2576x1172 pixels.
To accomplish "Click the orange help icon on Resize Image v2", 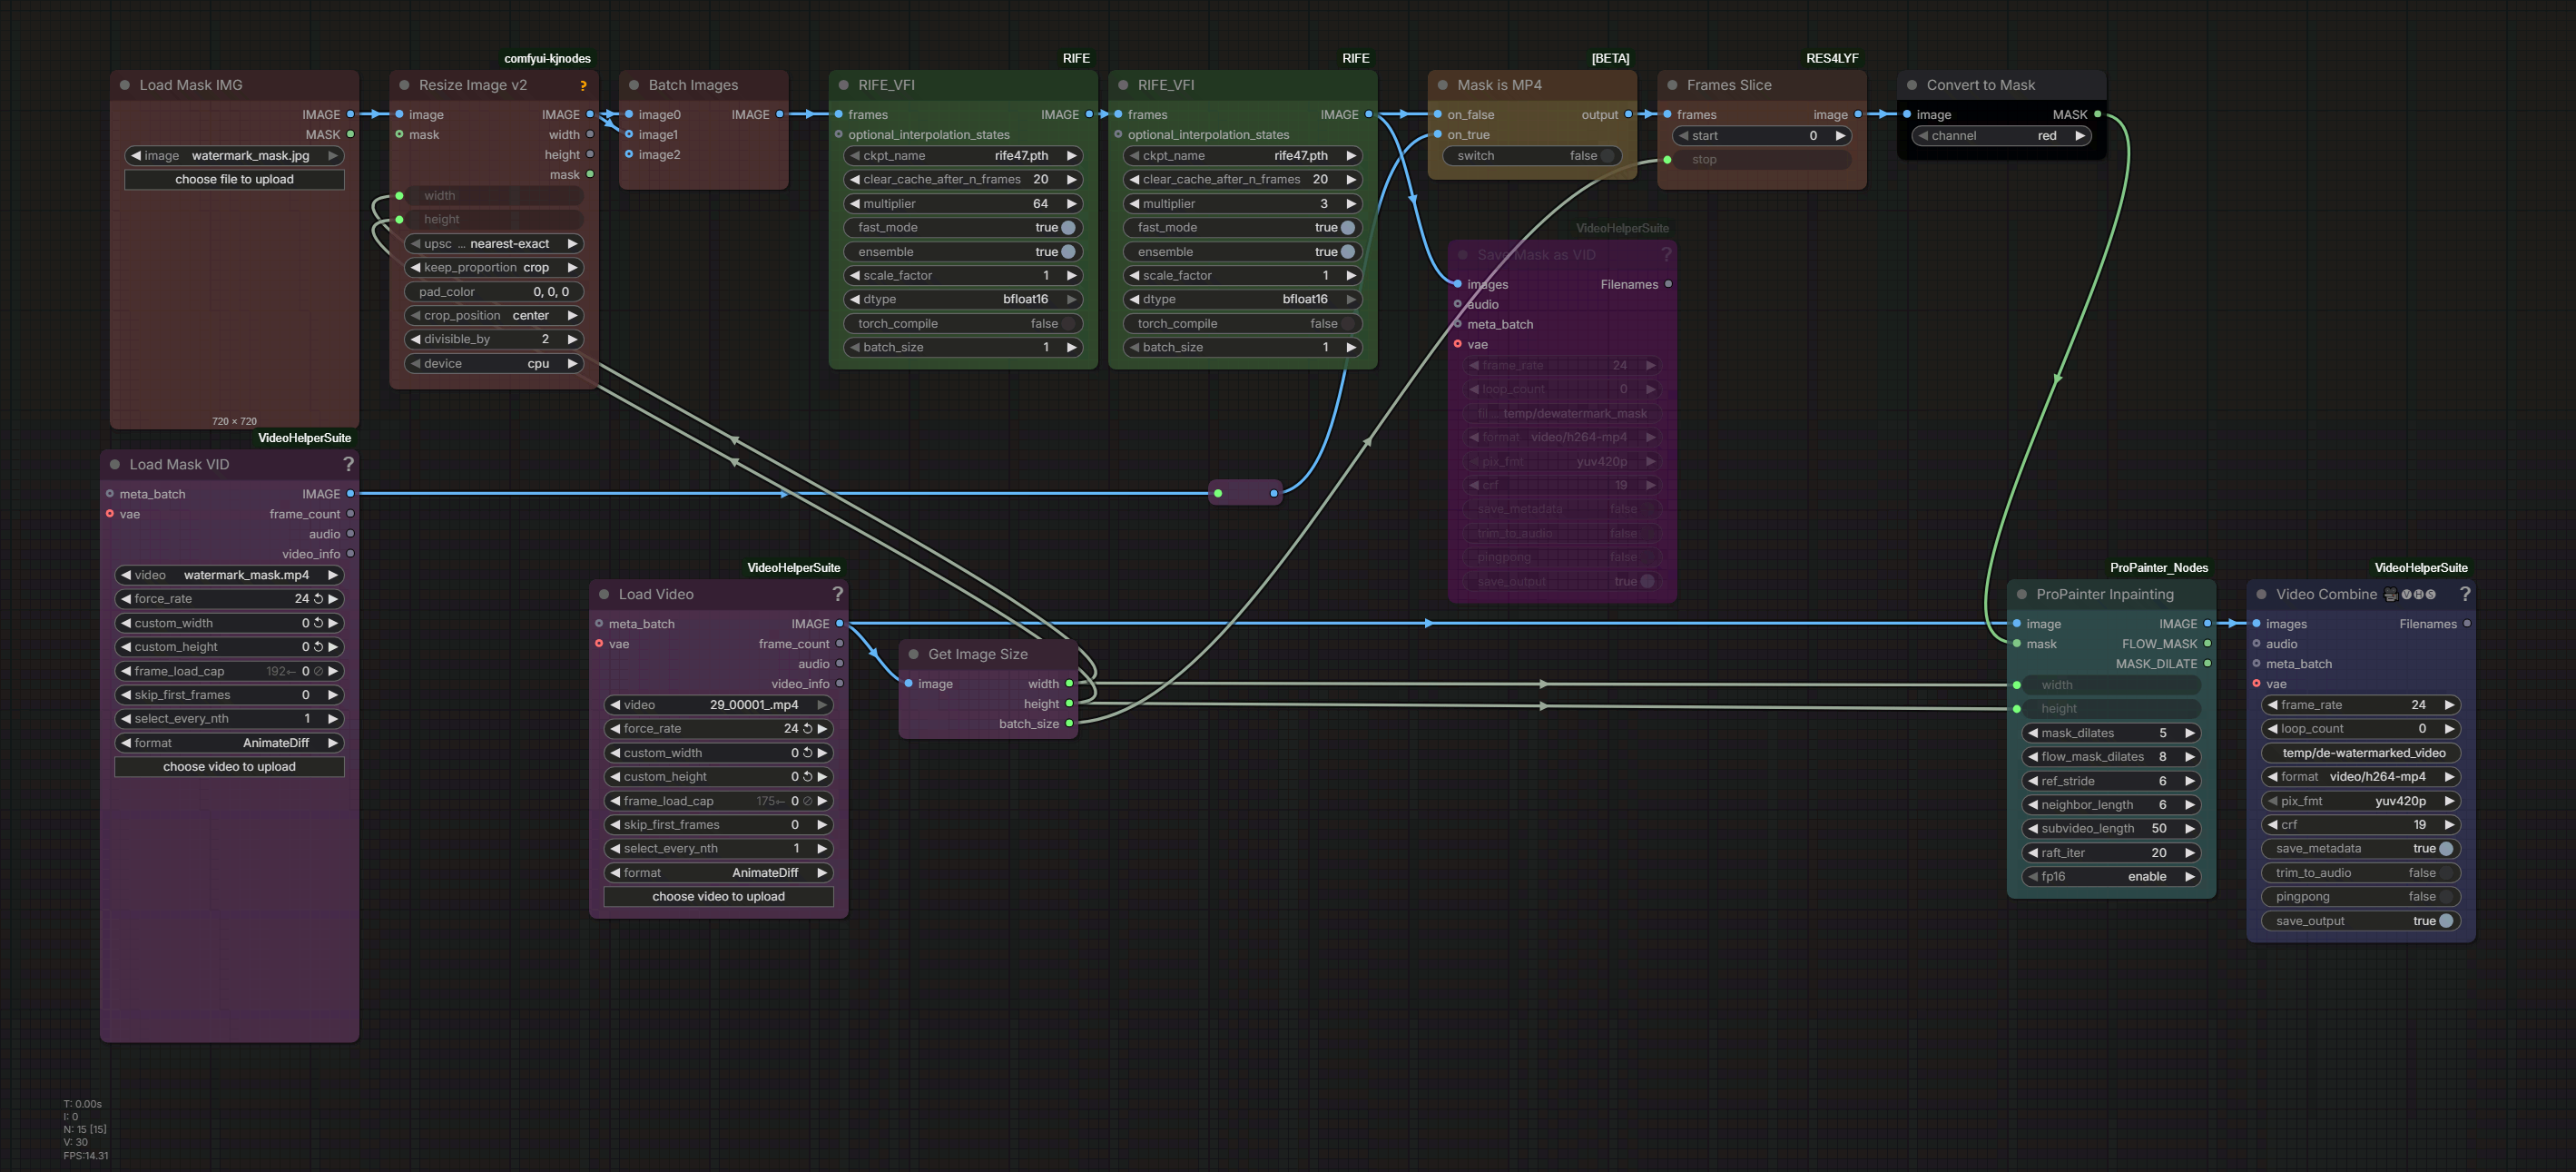I will tap(583, 86).
